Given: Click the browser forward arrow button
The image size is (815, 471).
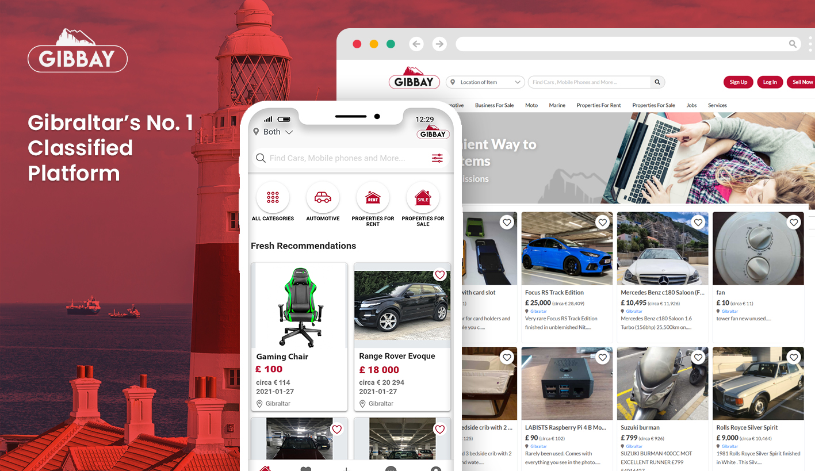Looking at the screenshot, I should point(439,44).
